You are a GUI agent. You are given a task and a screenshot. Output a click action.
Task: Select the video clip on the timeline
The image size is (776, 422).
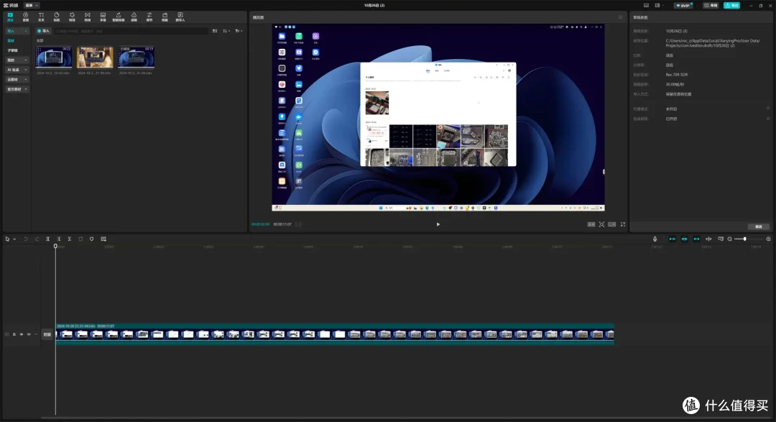pos(335,334)
